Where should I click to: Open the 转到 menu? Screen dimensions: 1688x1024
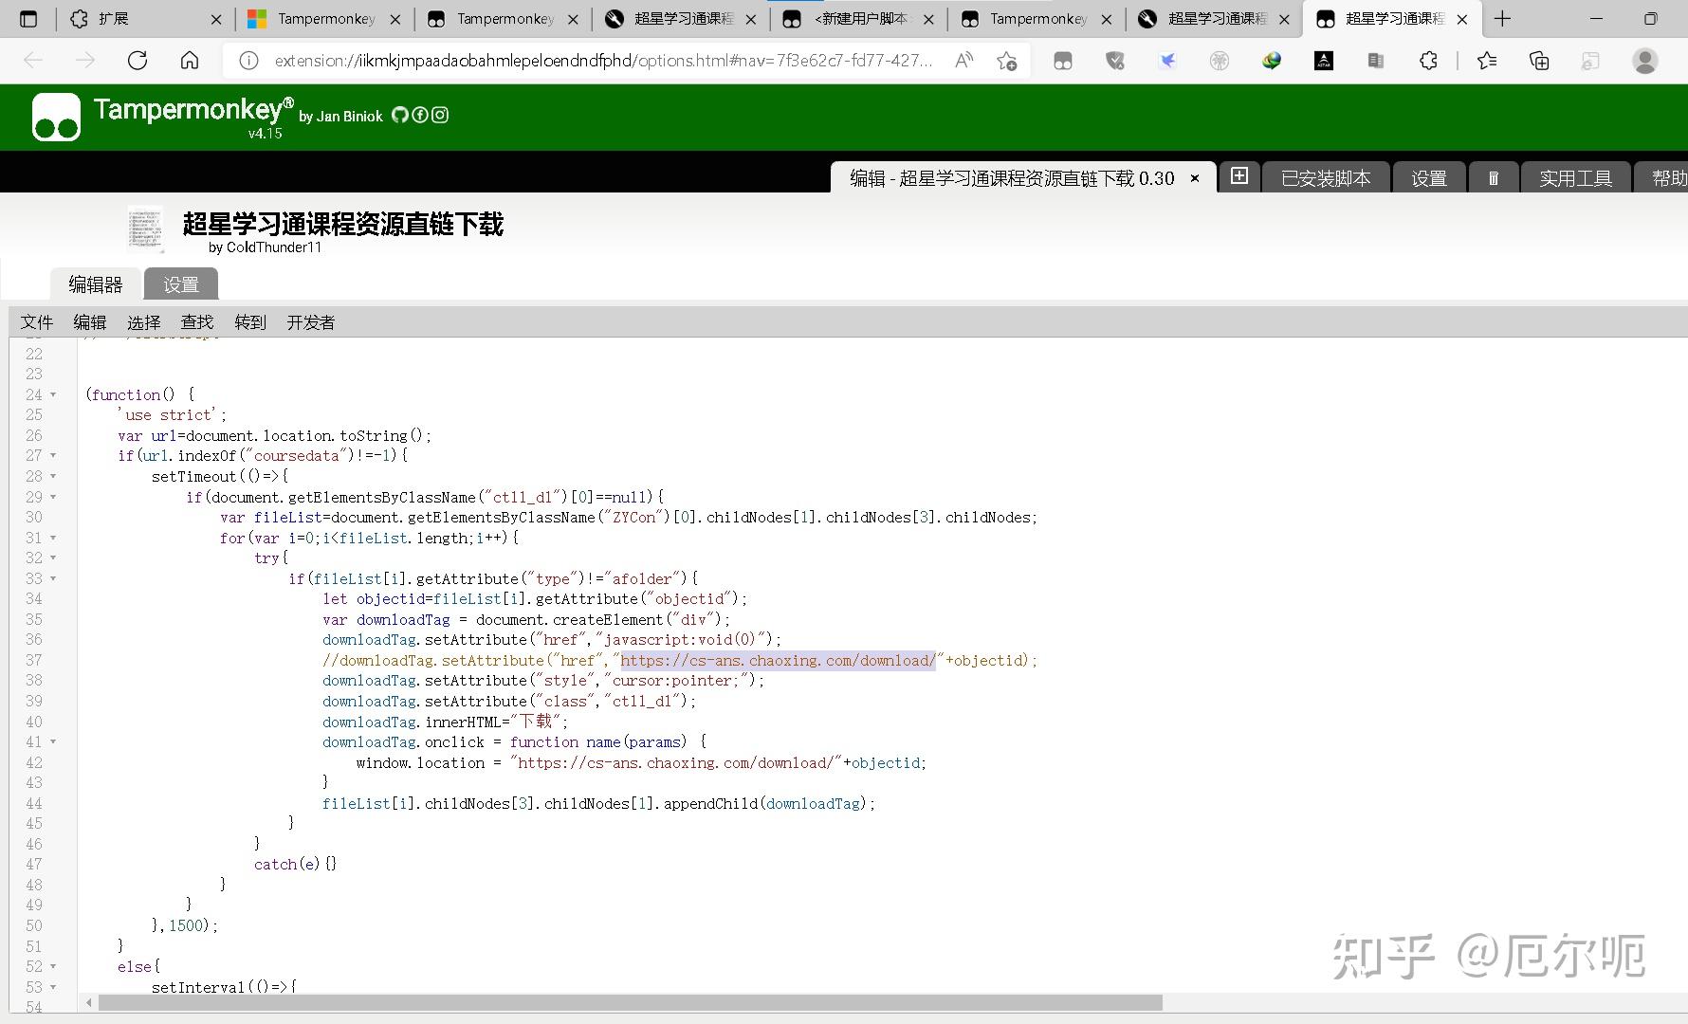[250, 322]
